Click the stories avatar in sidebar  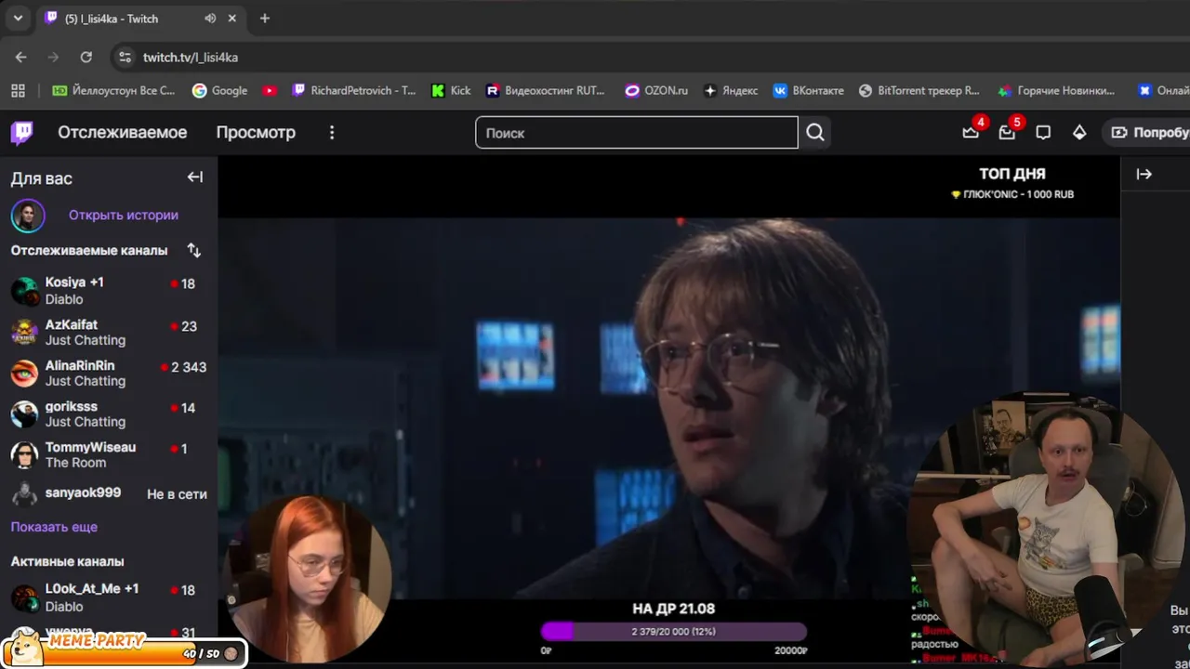[28, 216]
